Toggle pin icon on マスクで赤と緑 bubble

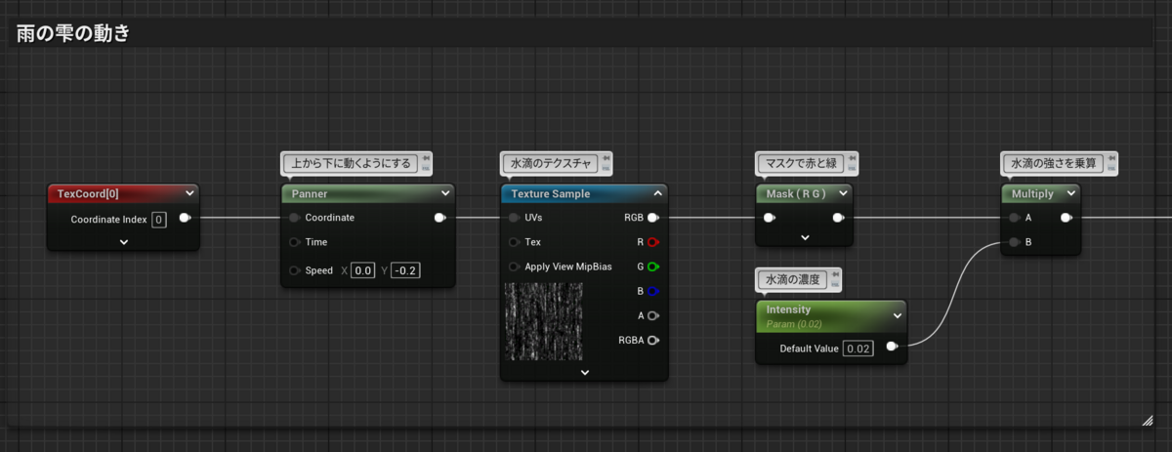click(x=852, y=158)
